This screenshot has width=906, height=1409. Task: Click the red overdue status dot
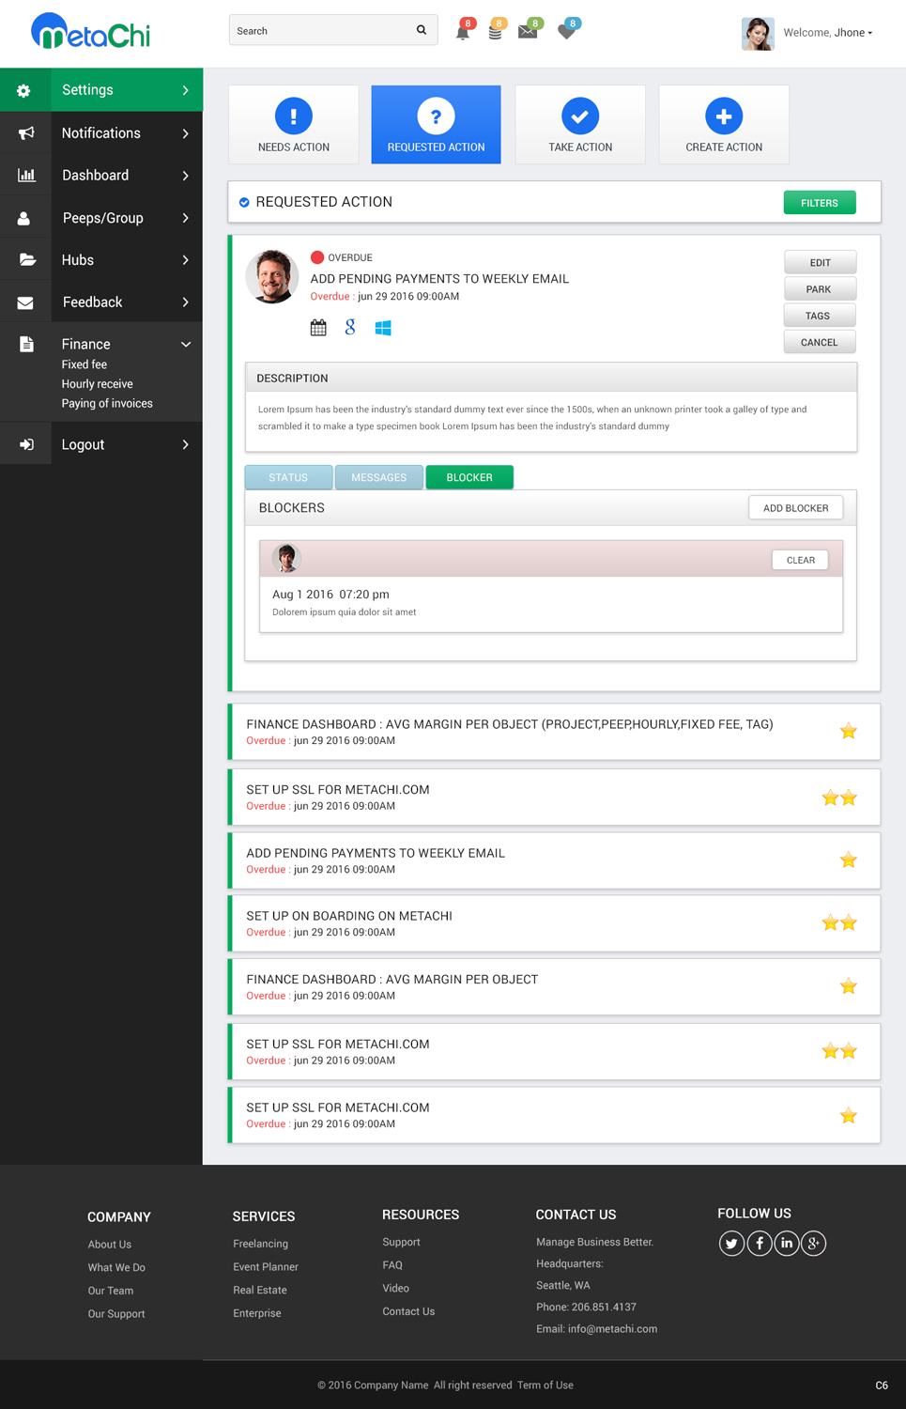pos(317,257)
